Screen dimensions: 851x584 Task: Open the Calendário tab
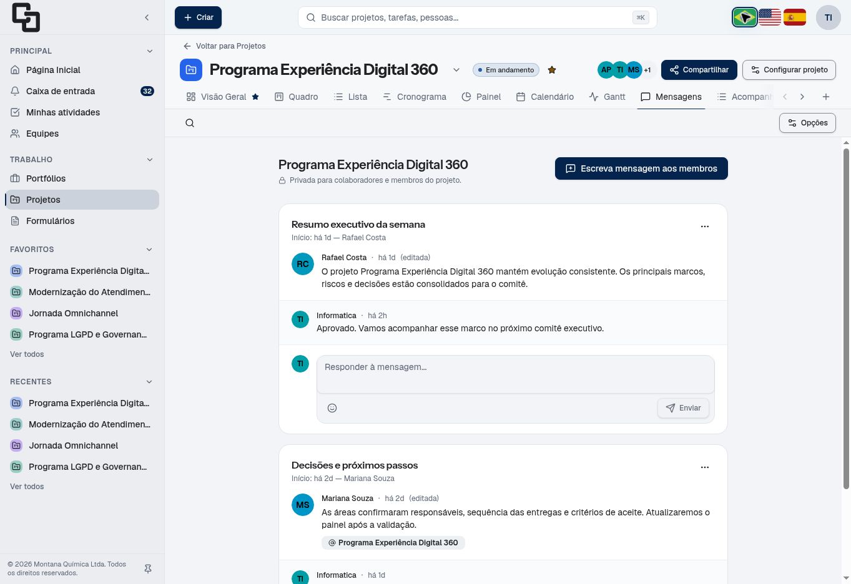click(545, 97)
